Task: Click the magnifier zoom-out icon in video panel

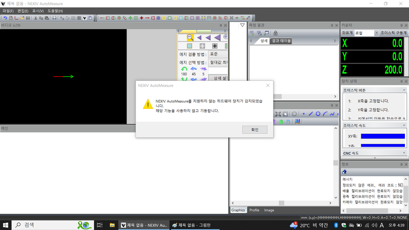Action: point(190,37)
